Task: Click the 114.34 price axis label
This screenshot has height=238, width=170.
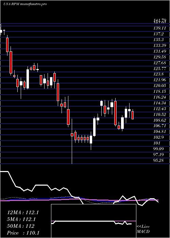Action: click(x=160, y=103)
